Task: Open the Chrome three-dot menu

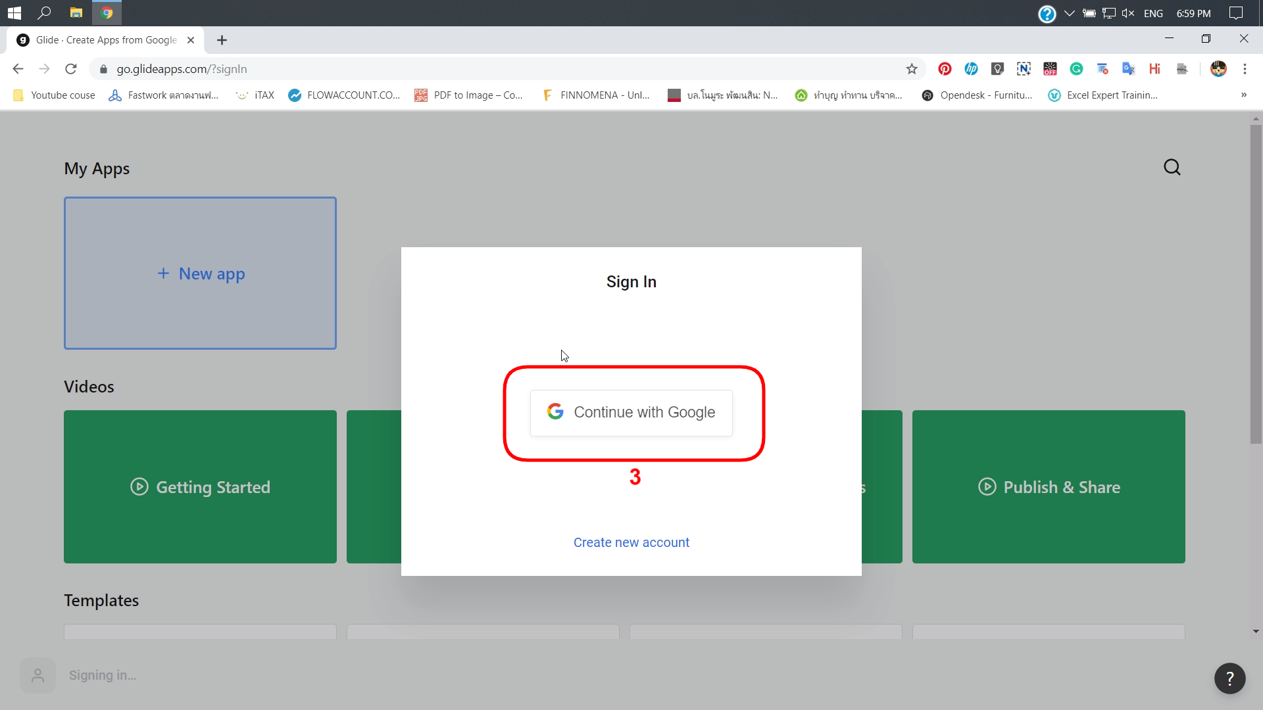Action: pyautogui.click(x=1245, y=69)
